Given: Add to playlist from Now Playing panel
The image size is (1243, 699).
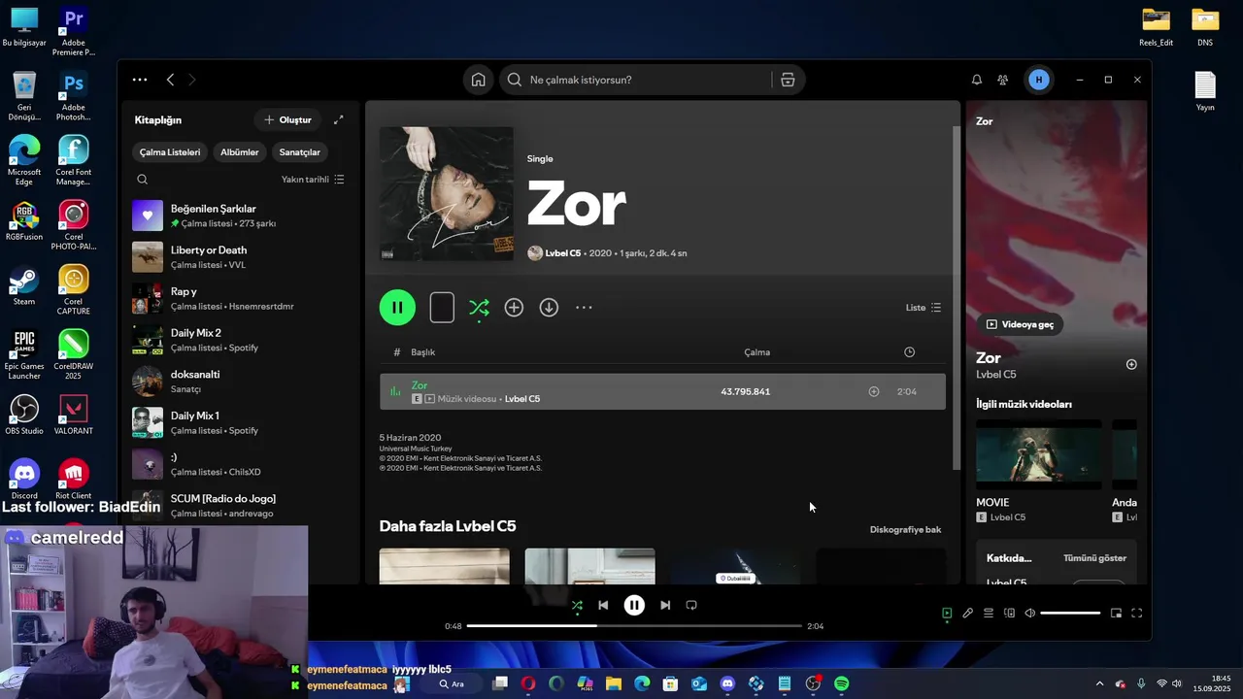Looking at the screenshot, I should point(1131,365).
